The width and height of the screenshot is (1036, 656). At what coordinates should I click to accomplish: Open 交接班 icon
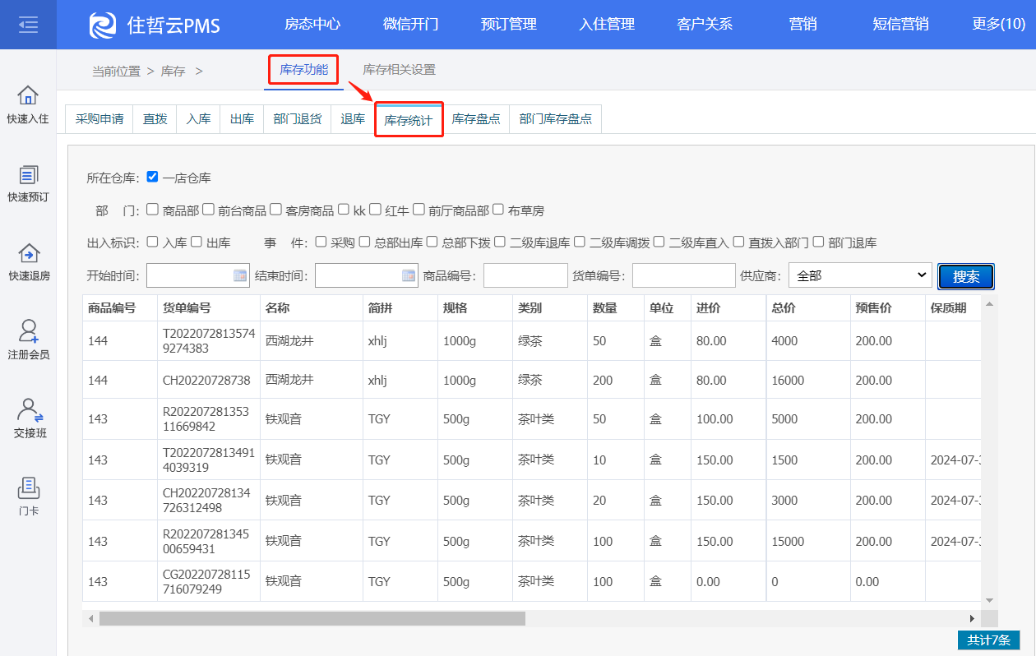(x=28, y=409)
